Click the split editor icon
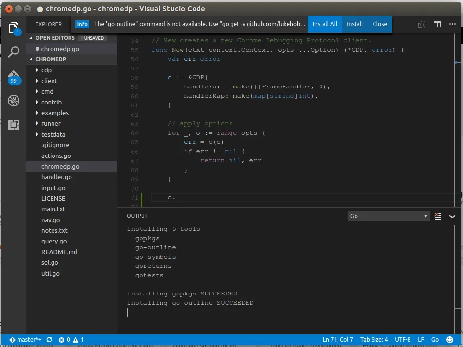Viewport: 463px width, 347px height. (437, 24)
